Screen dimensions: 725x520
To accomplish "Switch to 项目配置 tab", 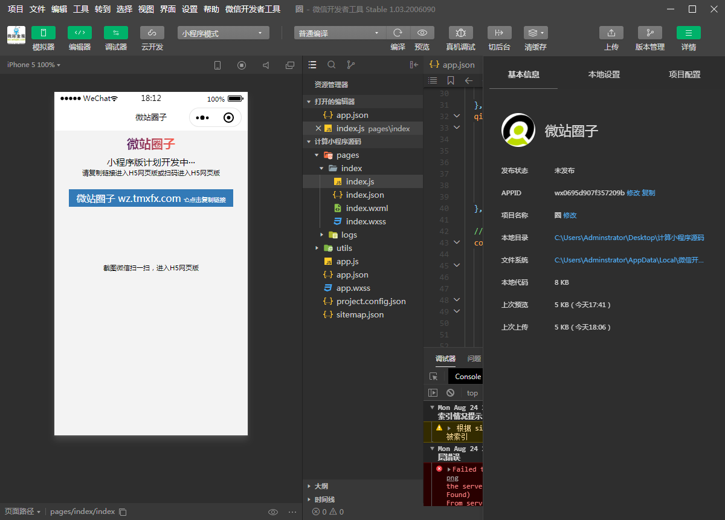I will (x=685, y=74).
